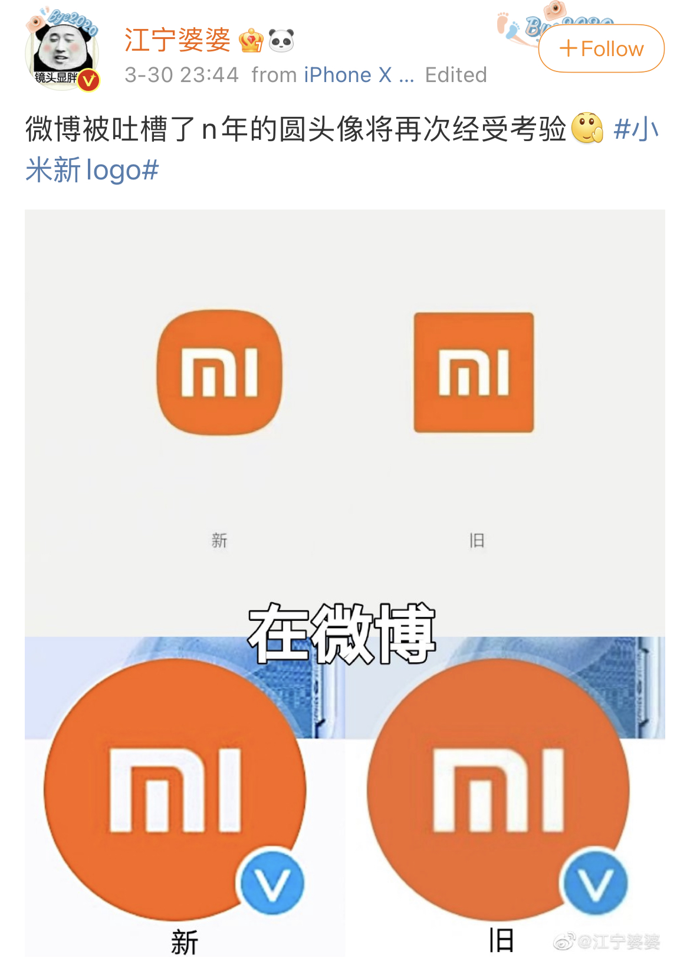Open the iPhone X source link
The height and width of the screenshot is (968, 690).
tap(348, 75)
